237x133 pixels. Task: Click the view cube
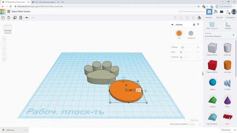8,29
